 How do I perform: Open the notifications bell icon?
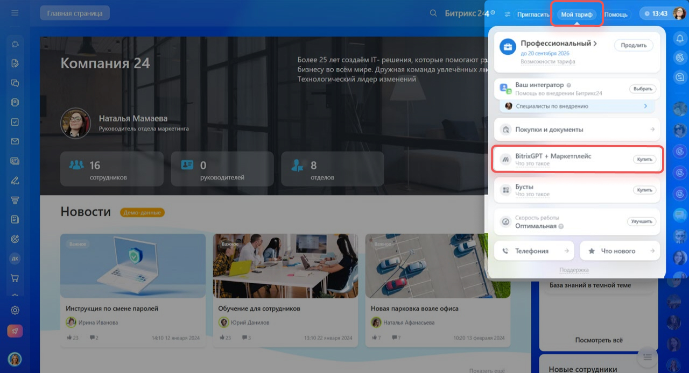680,38
